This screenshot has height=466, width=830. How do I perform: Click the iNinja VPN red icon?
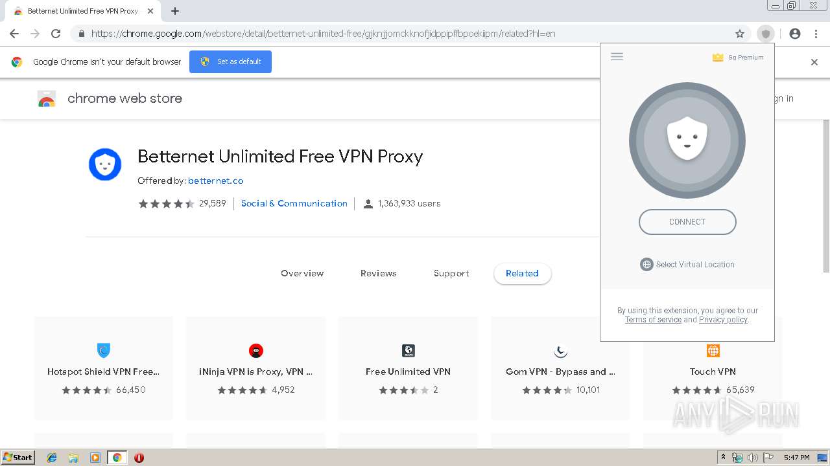[256, 351]
